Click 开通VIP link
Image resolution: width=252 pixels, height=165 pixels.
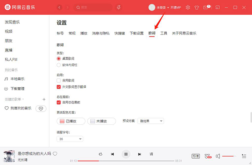(176, 8)
